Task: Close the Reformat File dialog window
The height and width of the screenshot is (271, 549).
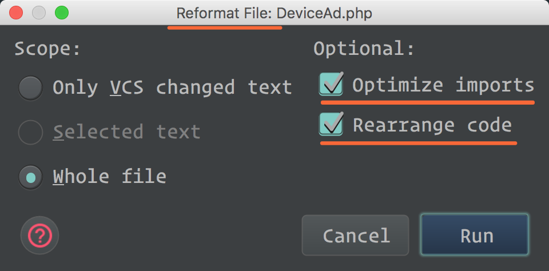Action: click(x=17, y=12)
